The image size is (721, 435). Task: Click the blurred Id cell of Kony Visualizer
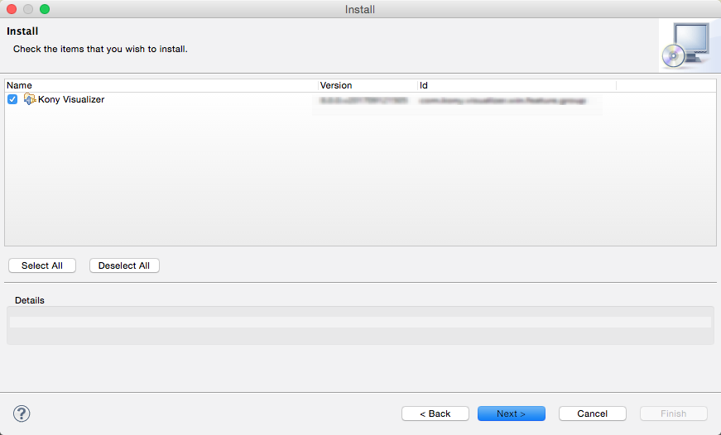click(502, 100)
